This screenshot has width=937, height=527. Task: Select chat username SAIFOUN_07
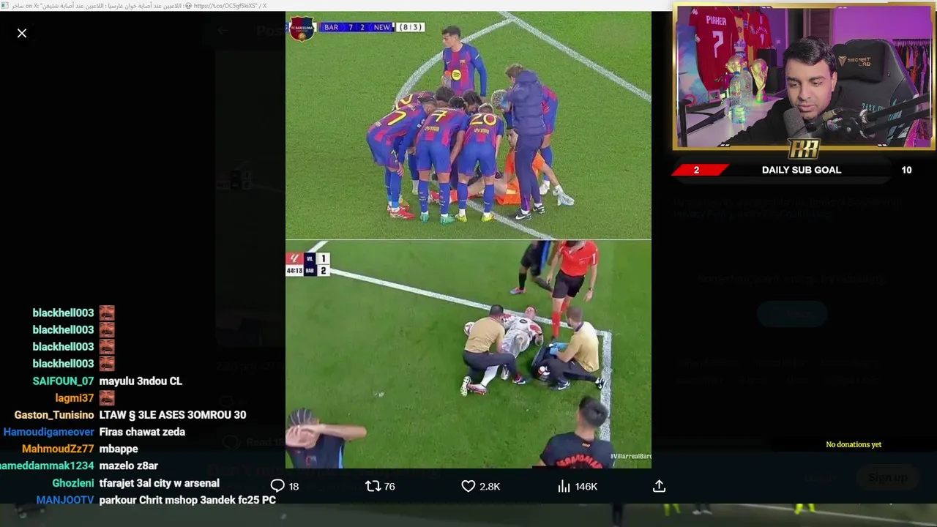pos(63,381)
